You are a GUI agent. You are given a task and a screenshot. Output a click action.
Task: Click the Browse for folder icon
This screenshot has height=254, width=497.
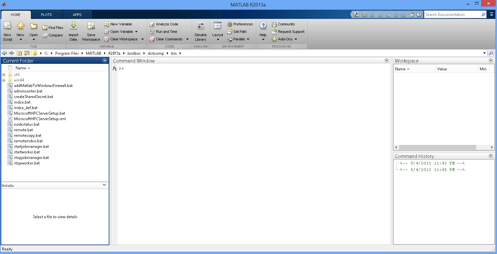[27, 53]
